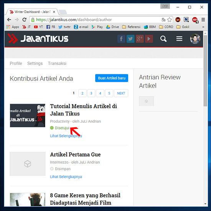This screenshot has height=211, width=211.
Task: Open Chrome's main menu button
Action: [x=203, y=20]
